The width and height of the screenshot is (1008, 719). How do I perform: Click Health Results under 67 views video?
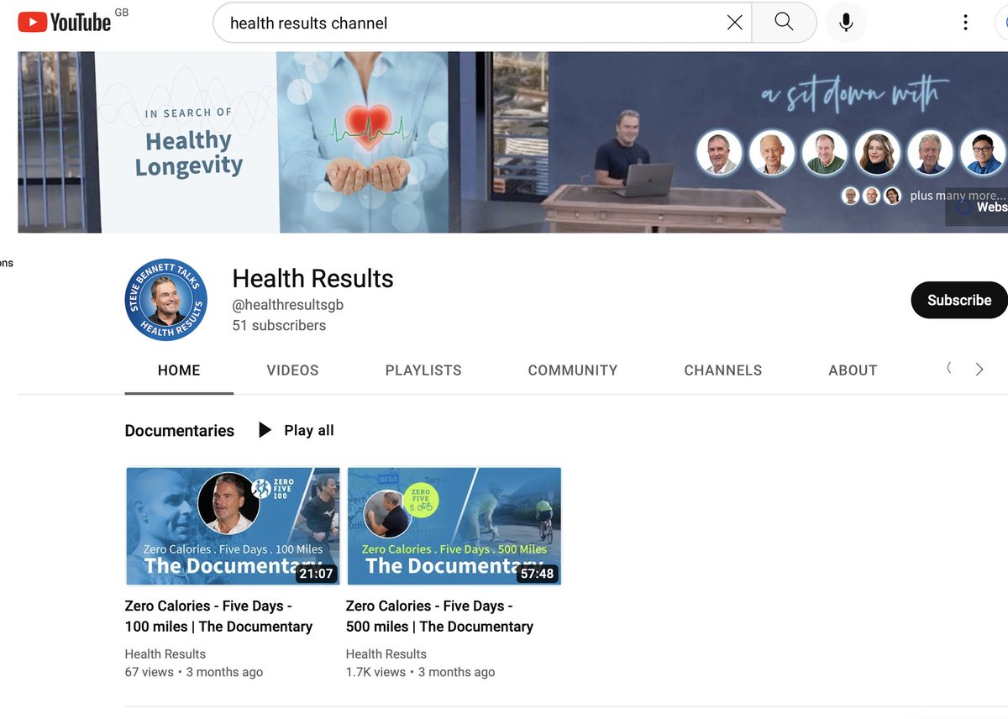click(x=165, y=653)
